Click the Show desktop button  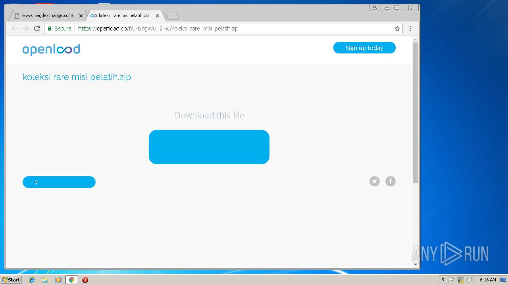(503, 280)
